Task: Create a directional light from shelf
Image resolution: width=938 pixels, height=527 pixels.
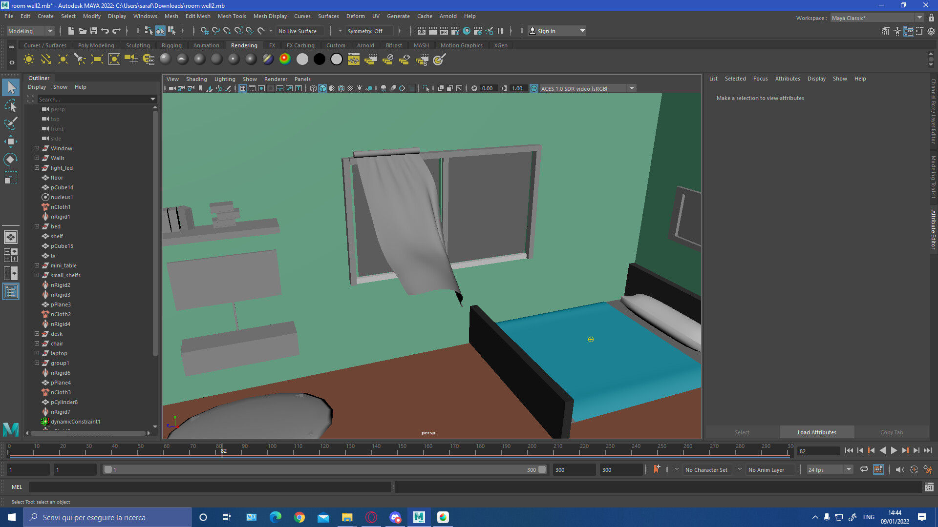Action: [46, 60]
